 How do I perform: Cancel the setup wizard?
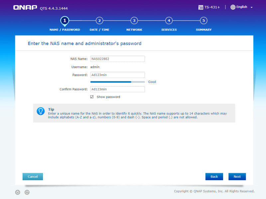[x=33, y=176]
